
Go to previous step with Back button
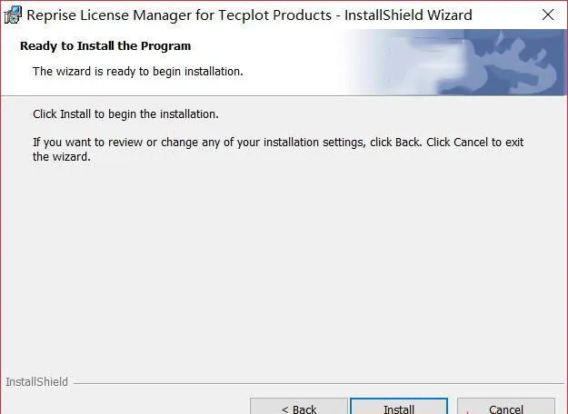299,407
